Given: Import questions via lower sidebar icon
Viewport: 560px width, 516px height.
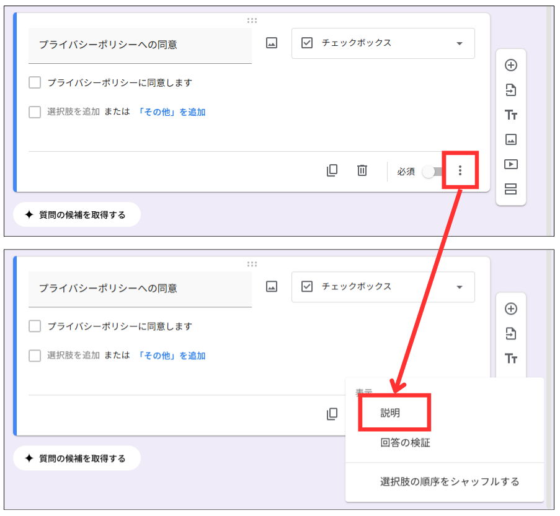Looking at the screenshot, I should tap(511, 334).
